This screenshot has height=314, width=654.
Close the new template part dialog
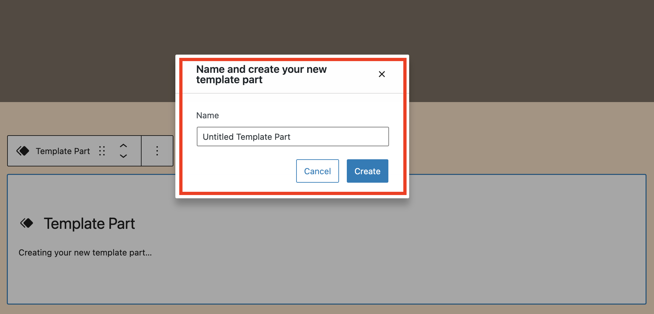point(382,74)
